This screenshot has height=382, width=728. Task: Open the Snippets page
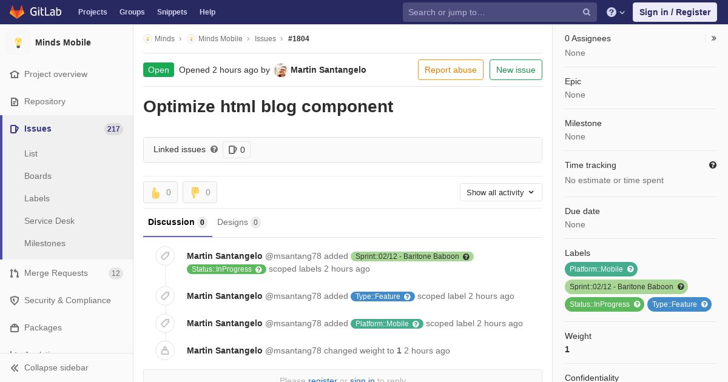click(x=172, y=12)
